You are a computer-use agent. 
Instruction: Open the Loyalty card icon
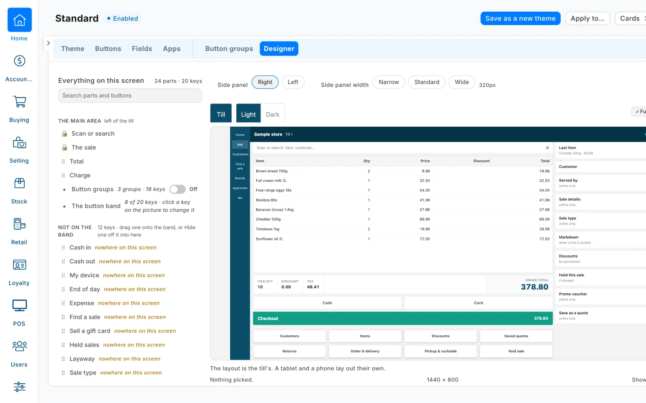(19, 265)
